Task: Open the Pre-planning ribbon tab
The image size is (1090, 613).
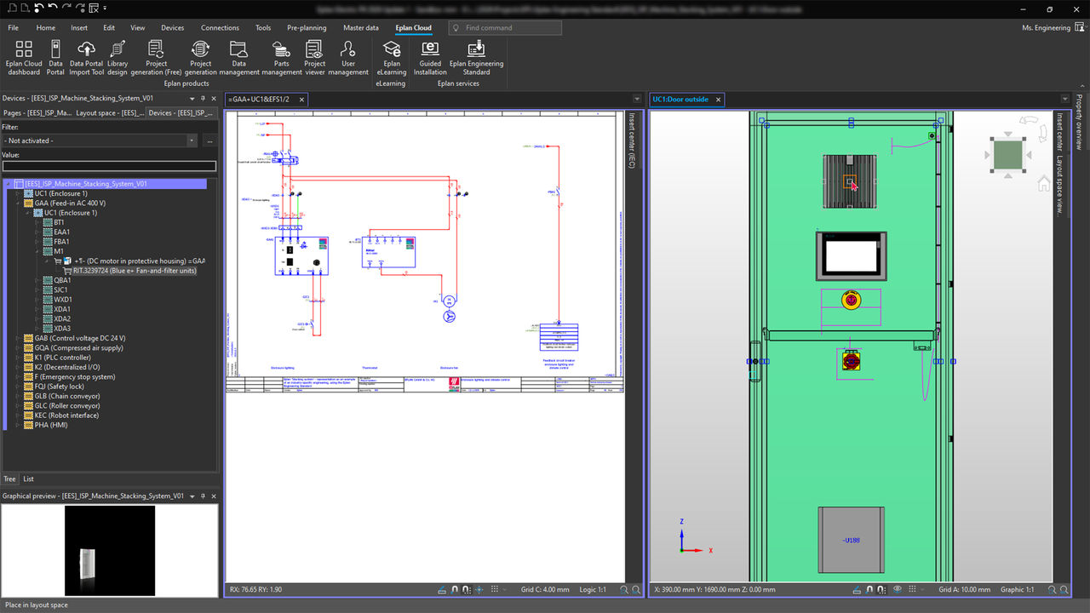Action: (x=307, y=28)
